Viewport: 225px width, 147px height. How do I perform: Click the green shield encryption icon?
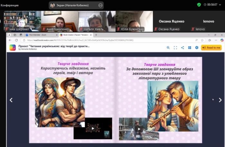[199, 5]
